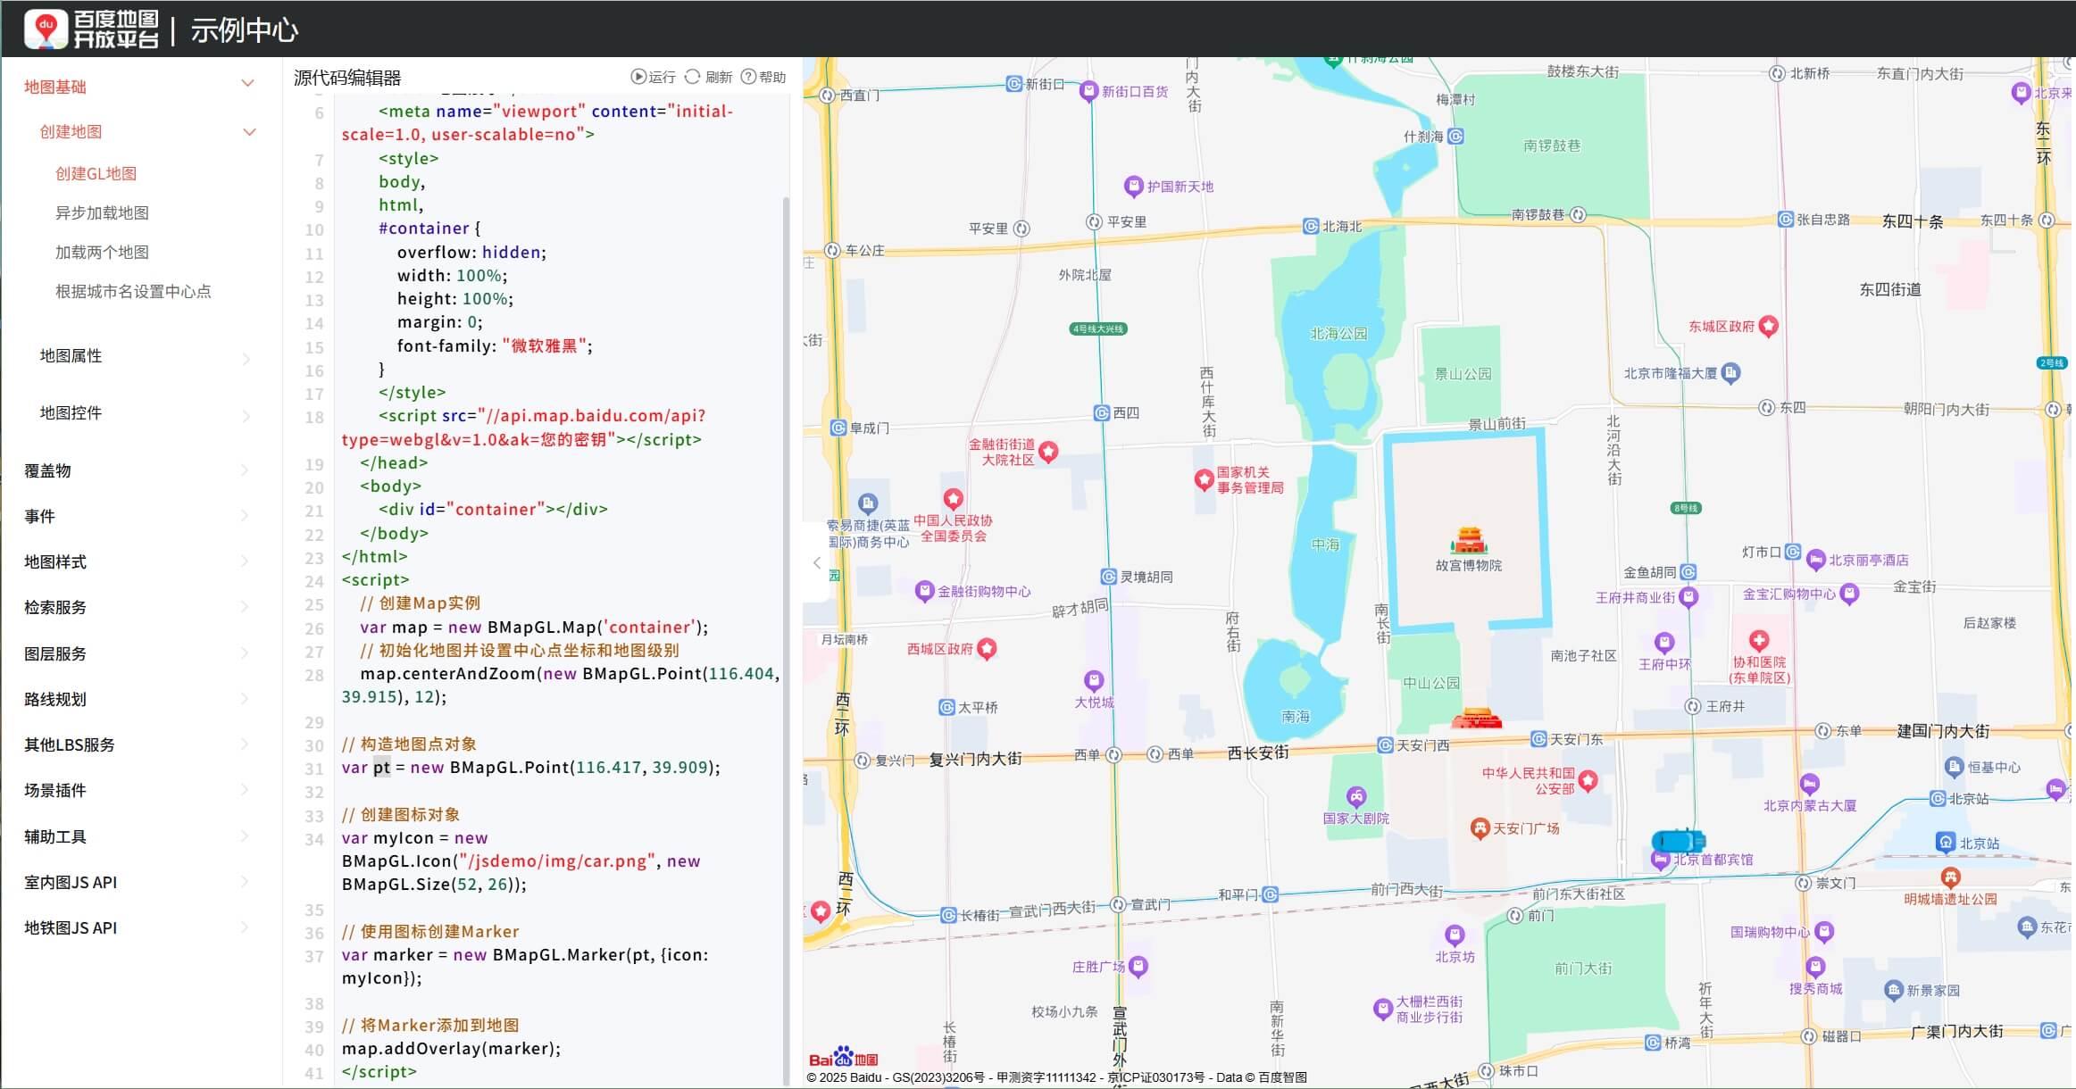The image size is (2076, 1089).
Task: Click the 北京站 railway station icon
Action: 1946,842
